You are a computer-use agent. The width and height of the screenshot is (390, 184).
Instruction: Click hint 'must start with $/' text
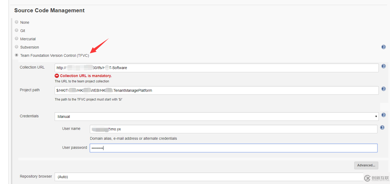89,99
